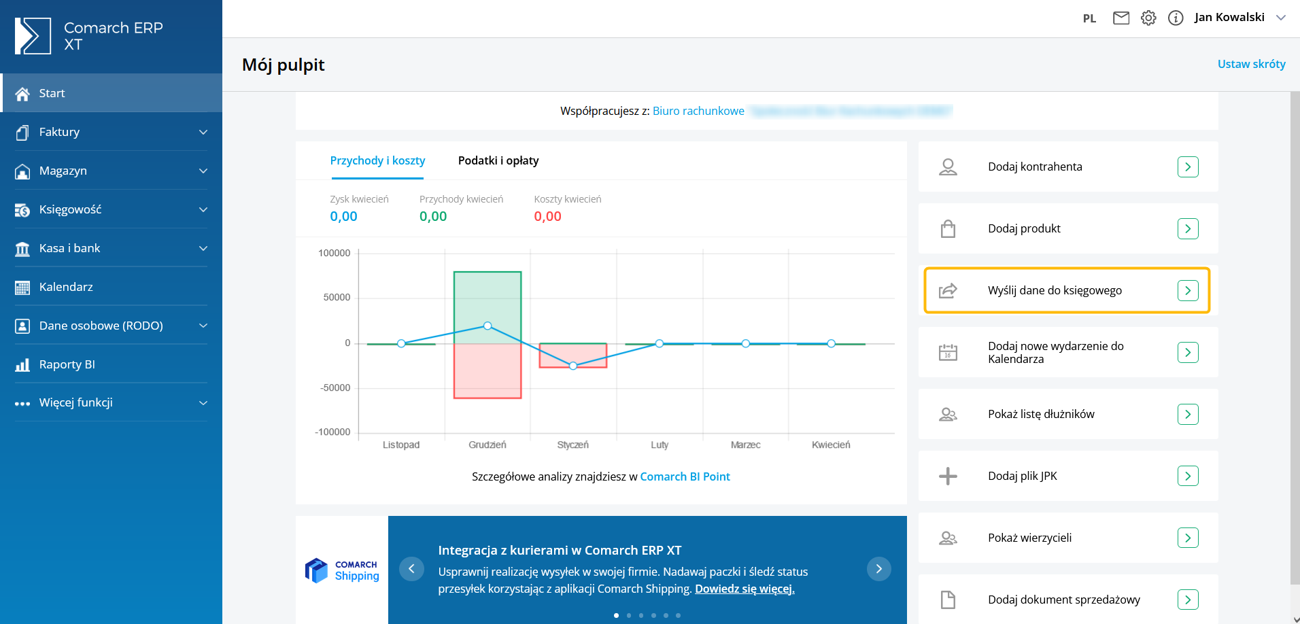The height and width of the screenshot is (624, 1300).
Task: Click the people icon beside Pokaż listę dłużników
Action: pyautogui.click(x=948, y=414)
